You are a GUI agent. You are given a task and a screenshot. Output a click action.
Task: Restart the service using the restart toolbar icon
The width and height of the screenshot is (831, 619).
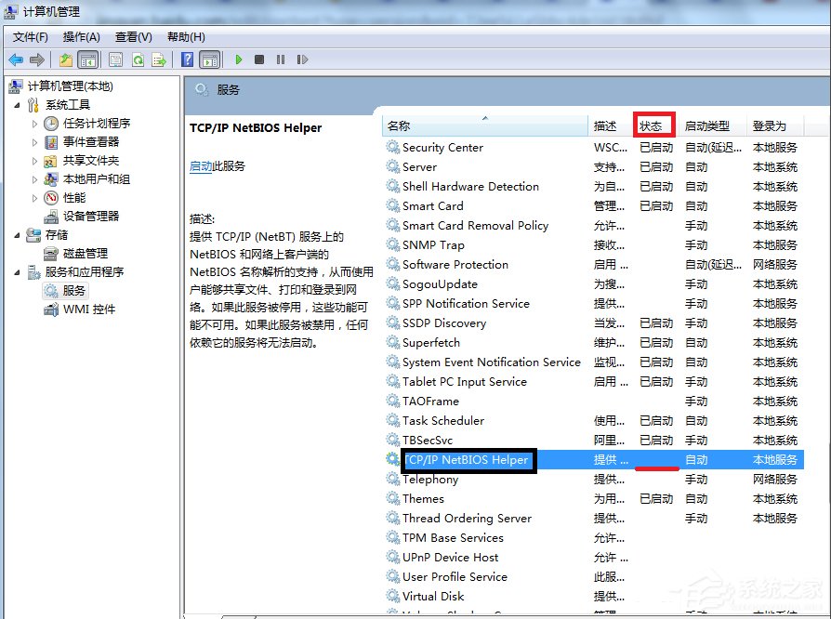(x=302, y=59)
